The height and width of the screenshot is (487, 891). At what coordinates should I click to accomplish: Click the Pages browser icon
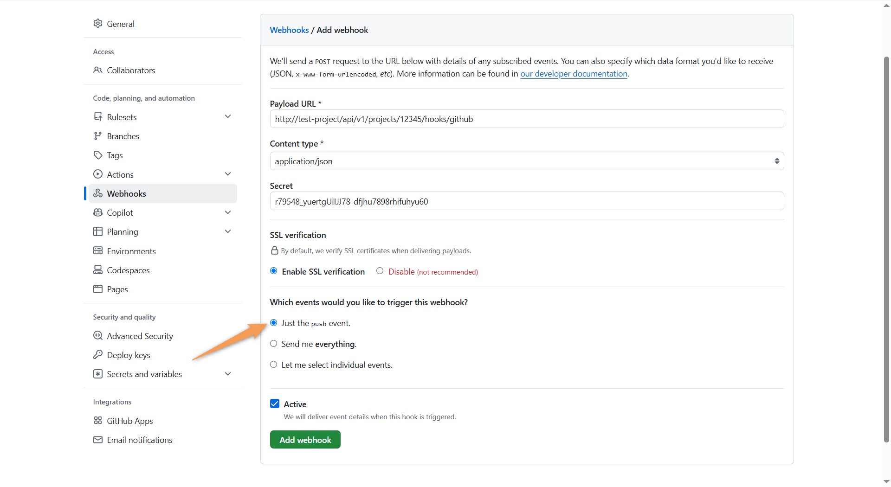point(97,289)
